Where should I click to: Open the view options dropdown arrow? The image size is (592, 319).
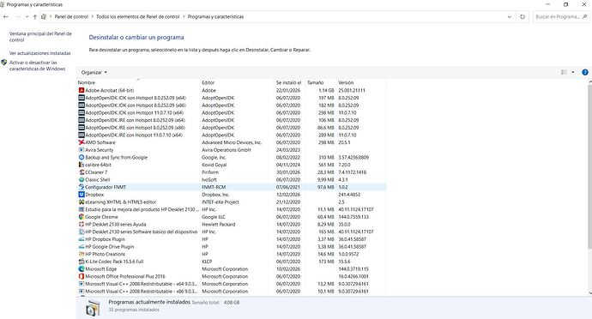573,72
